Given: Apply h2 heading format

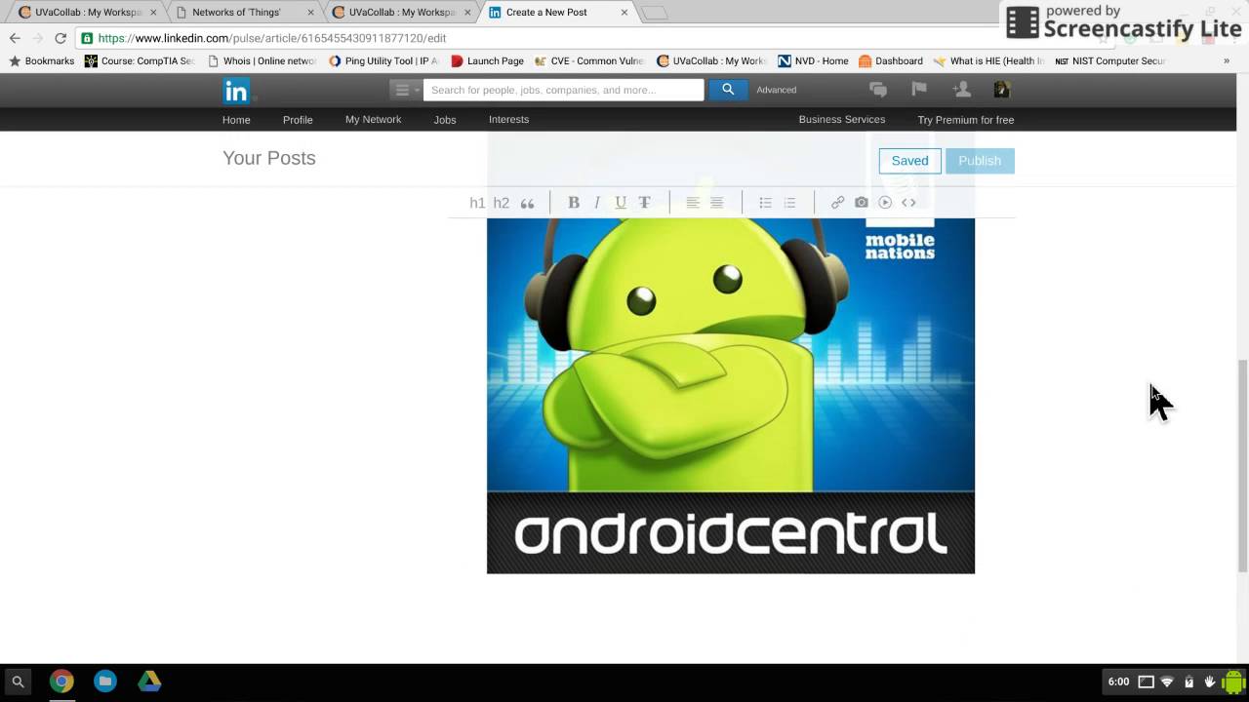Looking at the screenshot, I should (502, 203).
